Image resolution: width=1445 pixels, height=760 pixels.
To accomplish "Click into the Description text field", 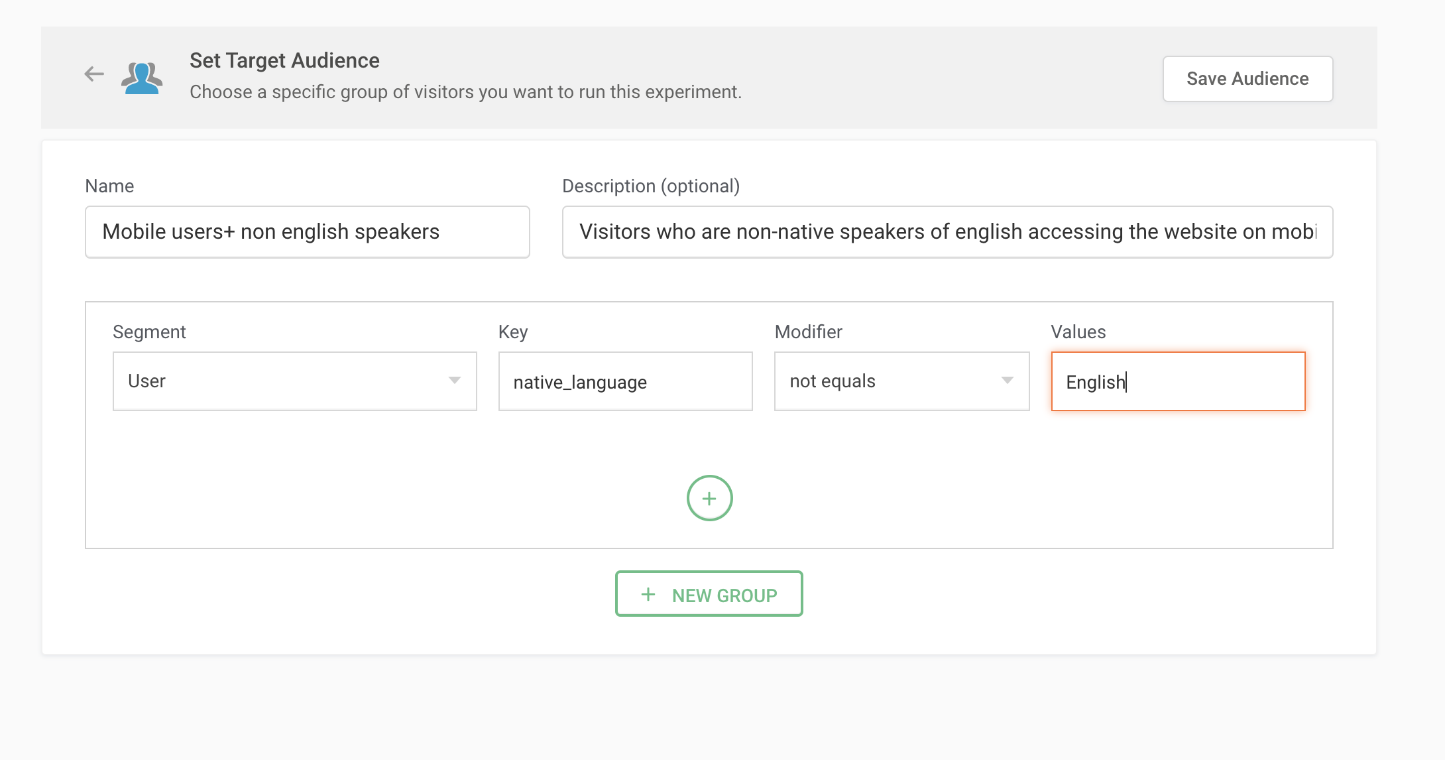I will tap(947, 232).
